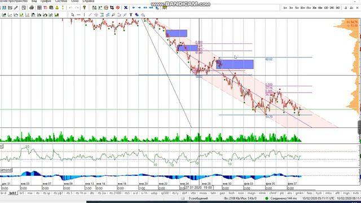This screenshot has height=203, width=361.
Task: Open the gazr chart tab
Action: click(222, 193)
